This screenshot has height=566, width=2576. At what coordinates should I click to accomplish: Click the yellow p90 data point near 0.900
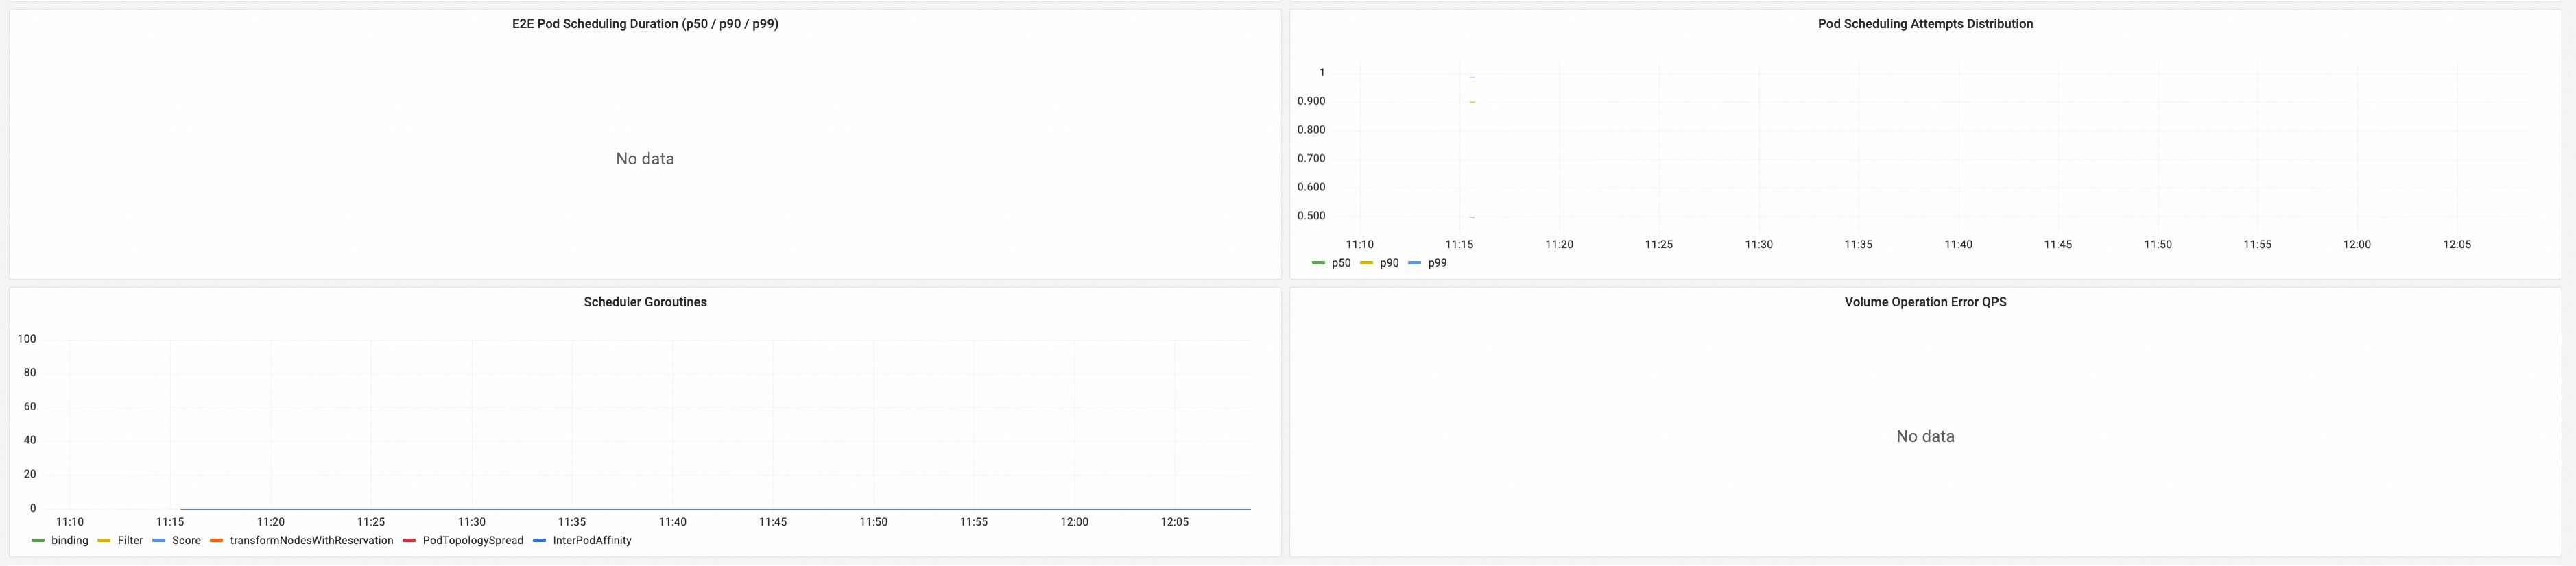click(x=1472, y=102)
